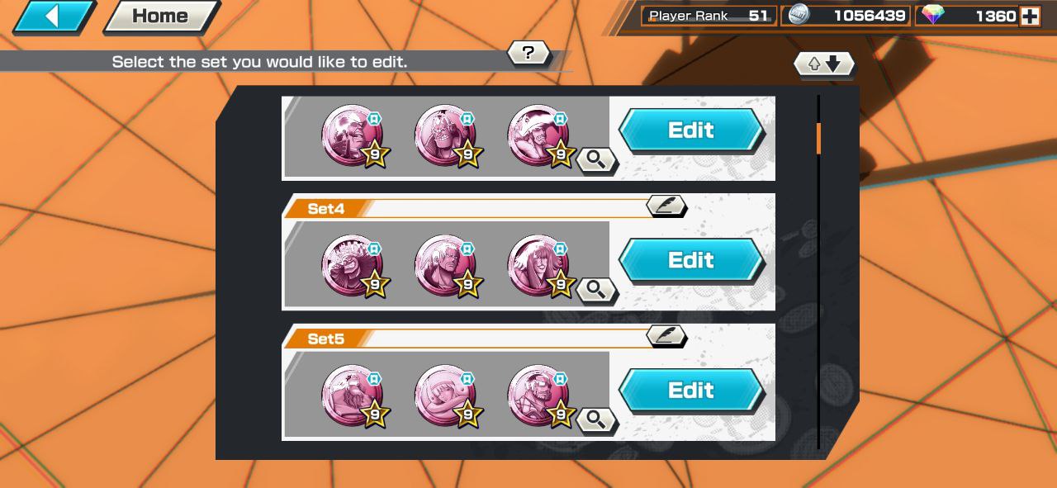The height and width of the screenshot is (488, 1057).
Task: Click Edit for Set5
Action: click(691, 390)
